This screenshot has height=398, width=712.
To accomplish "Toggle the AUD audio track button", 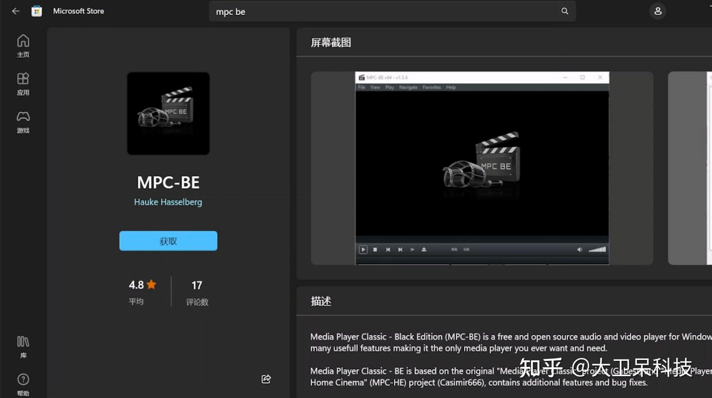I will 454,249.
